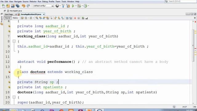The width and height of the screenshot is (197, 111).
Task: Toggle Rectangular Selection icon
Action: click(51, 18)
